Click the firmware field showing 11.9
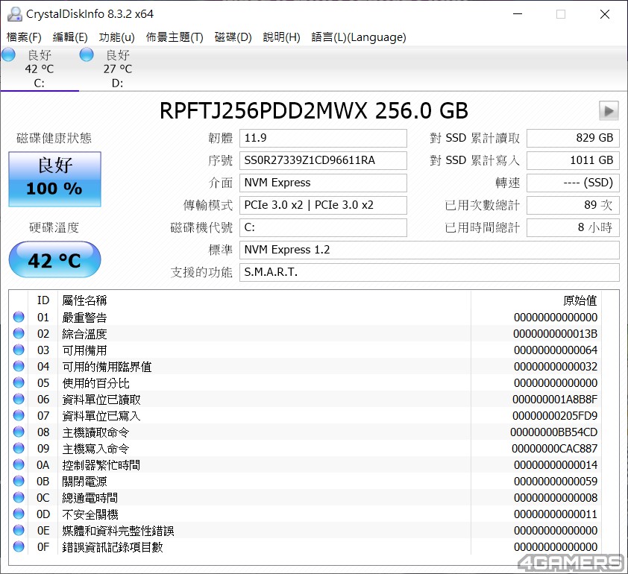Image resolution: width=628 pixels, height=574 pixels. coord(323,138)
